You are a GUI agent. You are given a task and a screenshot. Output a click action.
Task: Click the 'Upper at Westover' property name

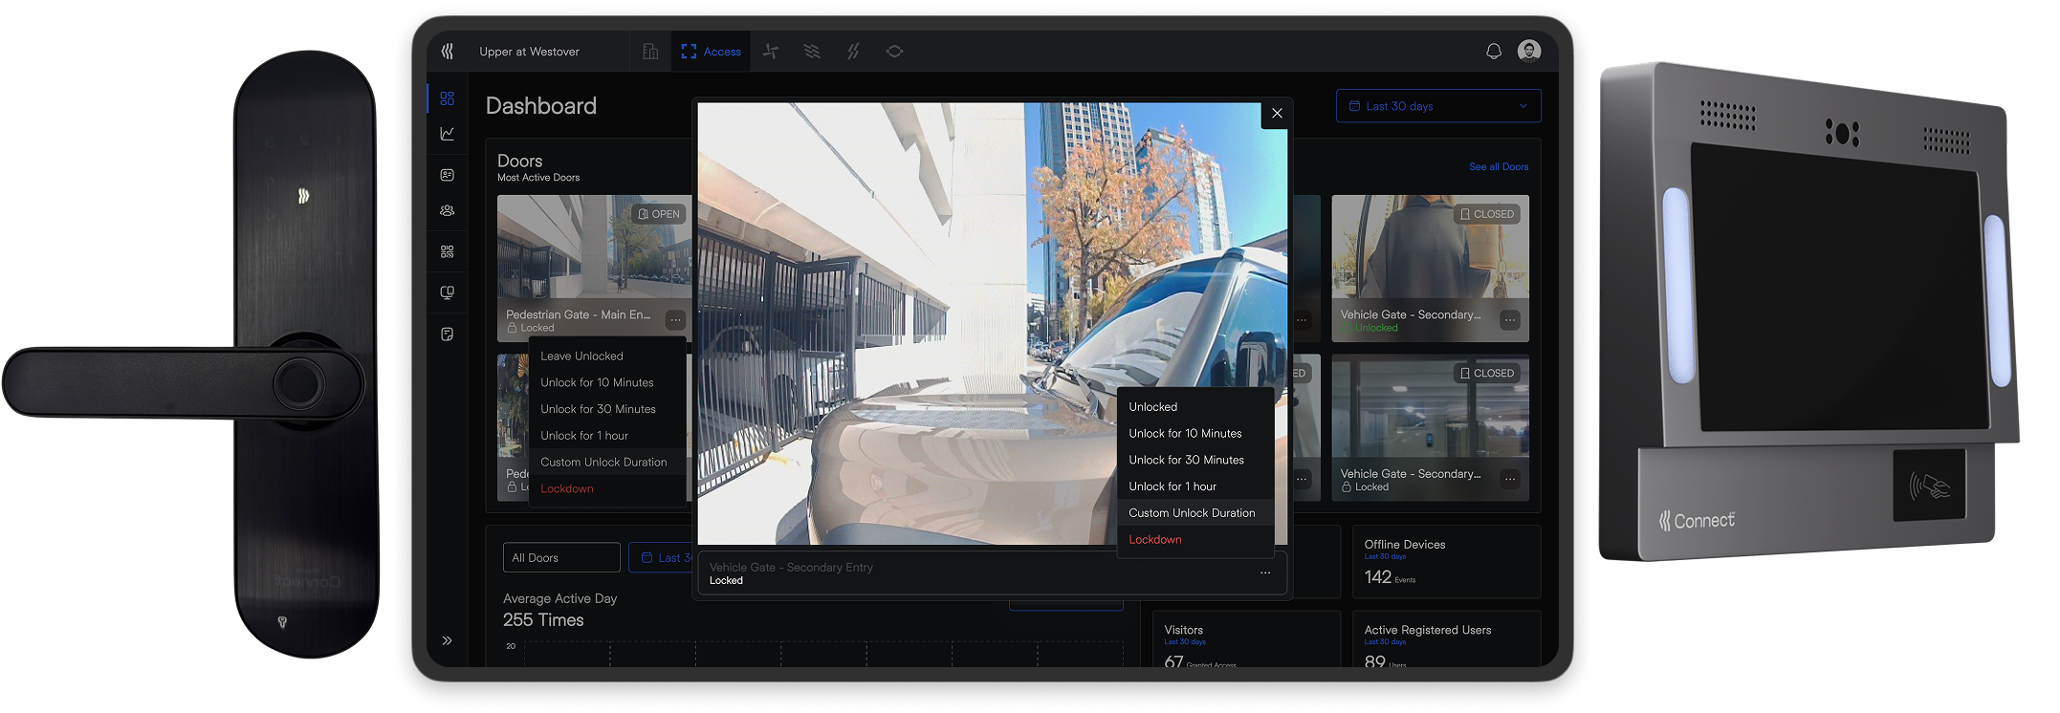(x=529, y=52)
